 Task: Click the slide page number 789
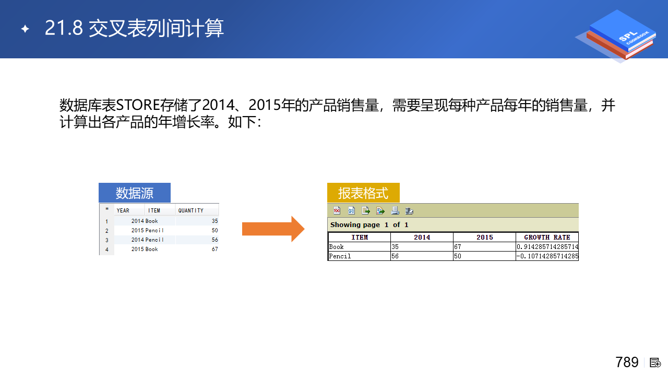627,362
